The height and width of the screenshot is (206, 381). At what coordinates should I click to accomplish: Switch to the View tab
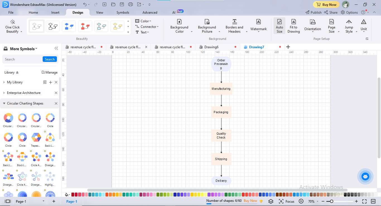[x=100, y=12]
